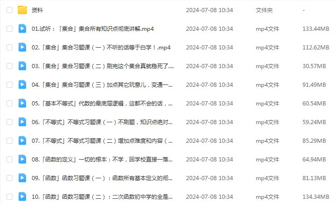The width and height of the screenshot is (336, 203).
Task: Click video icon of 10. 函数习题课（二）
Action: [22, 196]
